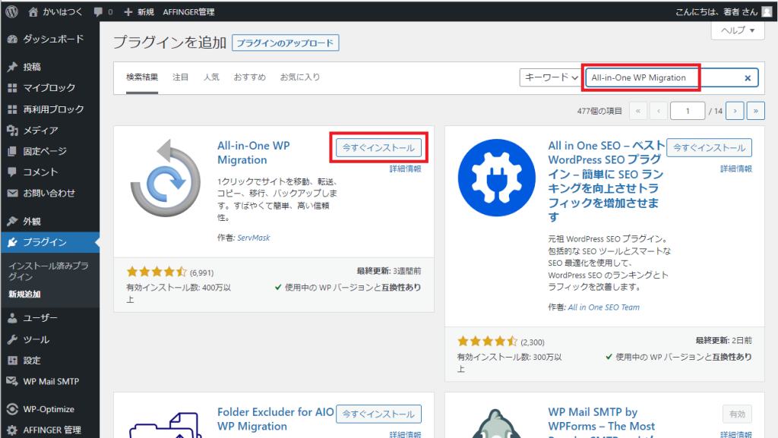Click the wrench icon beside ツール
The height and width of the screenshot is (438, 778).
[x=12, y=339]
